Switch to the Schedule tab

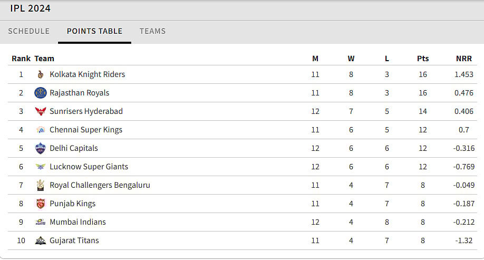(x=29, y=31)
